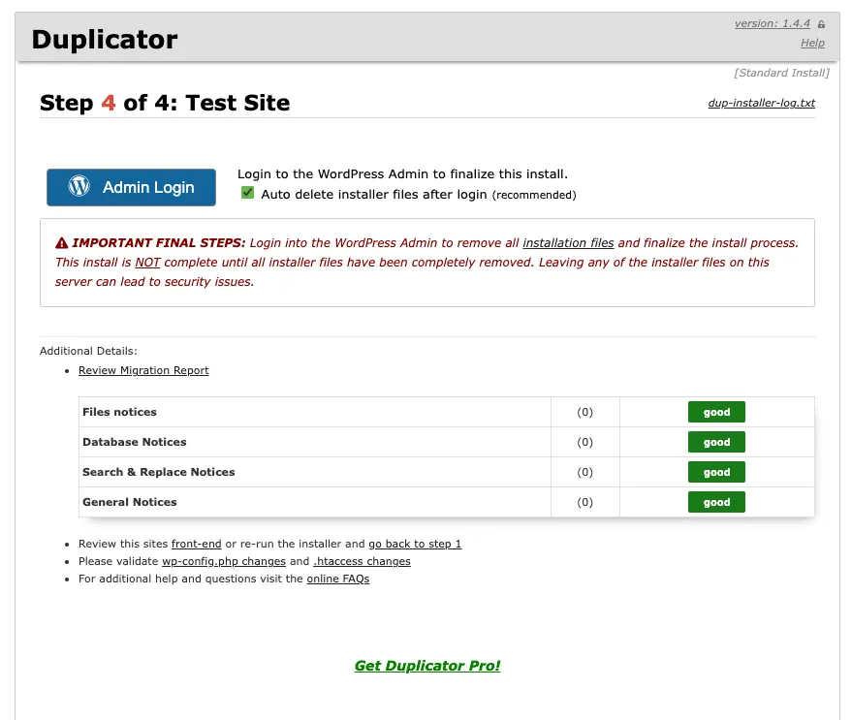The image size is (852, 720).
Task: Open wp-config.php changes link
Action: (224, 561)
